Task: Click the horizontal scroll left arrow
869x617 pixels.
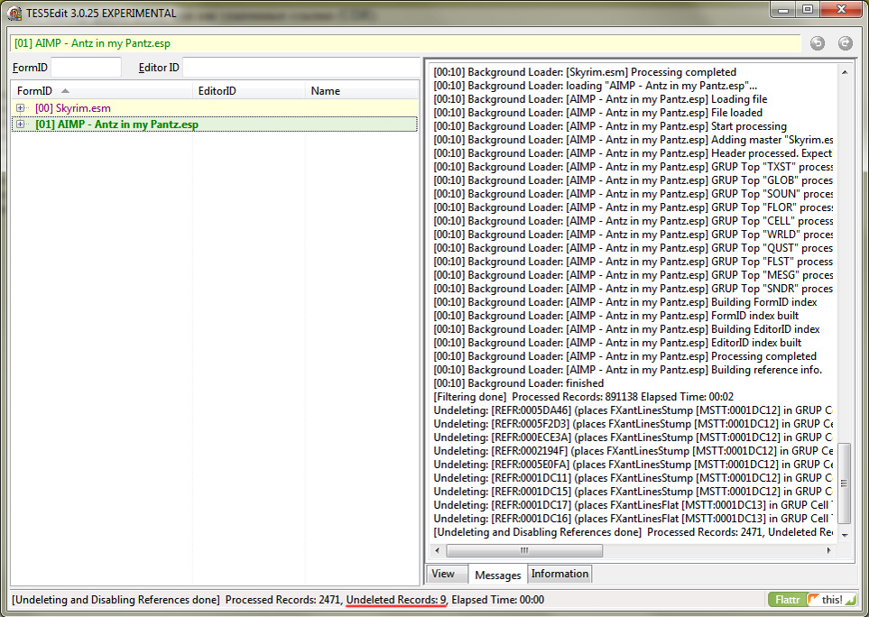Action: 438,550
